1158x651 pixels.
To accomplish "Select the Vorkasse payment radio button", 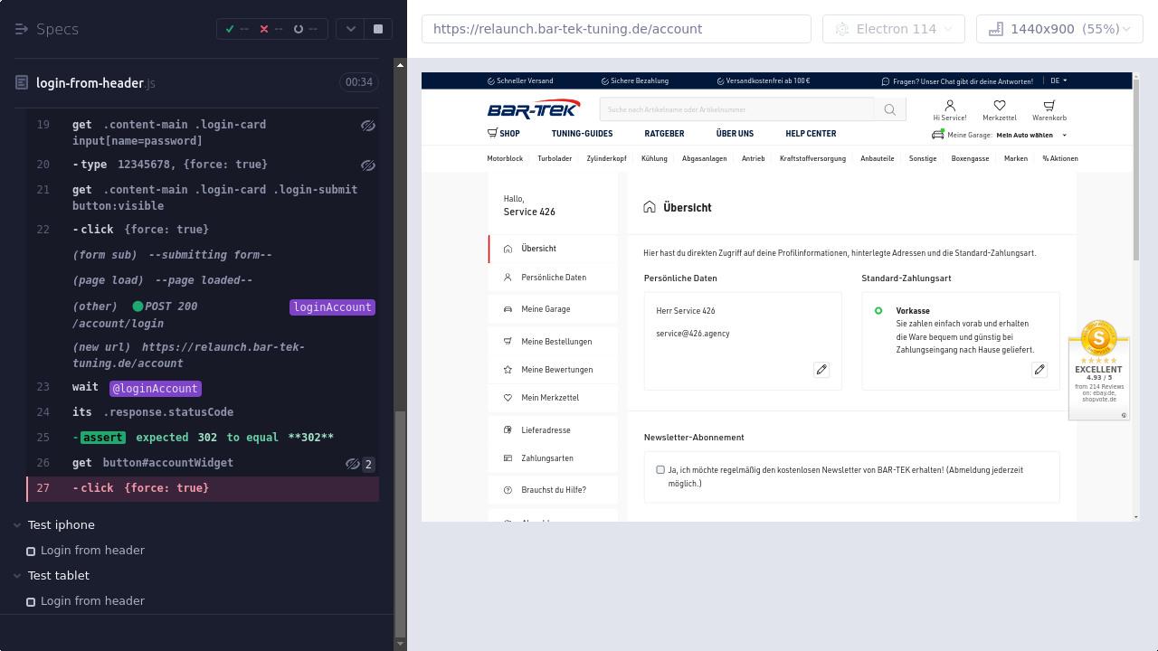I will (878, 311).
